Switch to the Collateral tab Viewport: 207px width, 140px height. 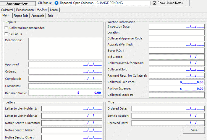tap(7, 10)
